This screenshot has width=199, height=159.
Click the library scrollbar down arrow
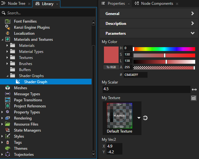click(x=93, y=154)
